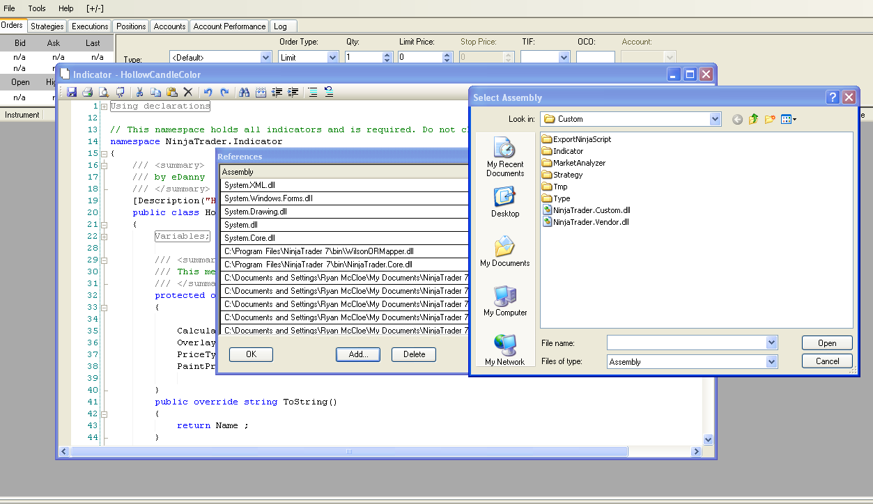Viewport: 873px width, 504px height.
Task: Click the [+/-] menu item
Action: click(x=95, y=8)
